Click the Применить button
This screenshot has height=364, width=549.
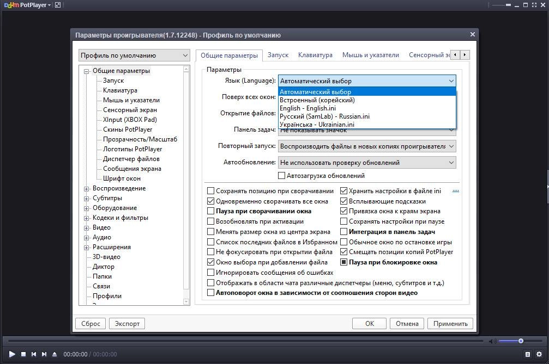450,324
